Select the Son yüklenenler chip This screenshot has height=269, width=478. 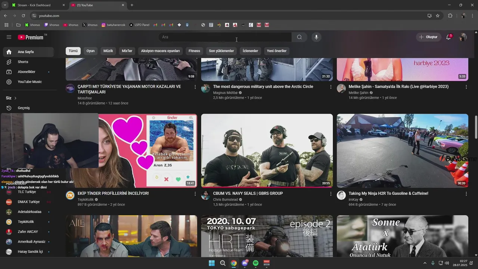click(221, 51)
